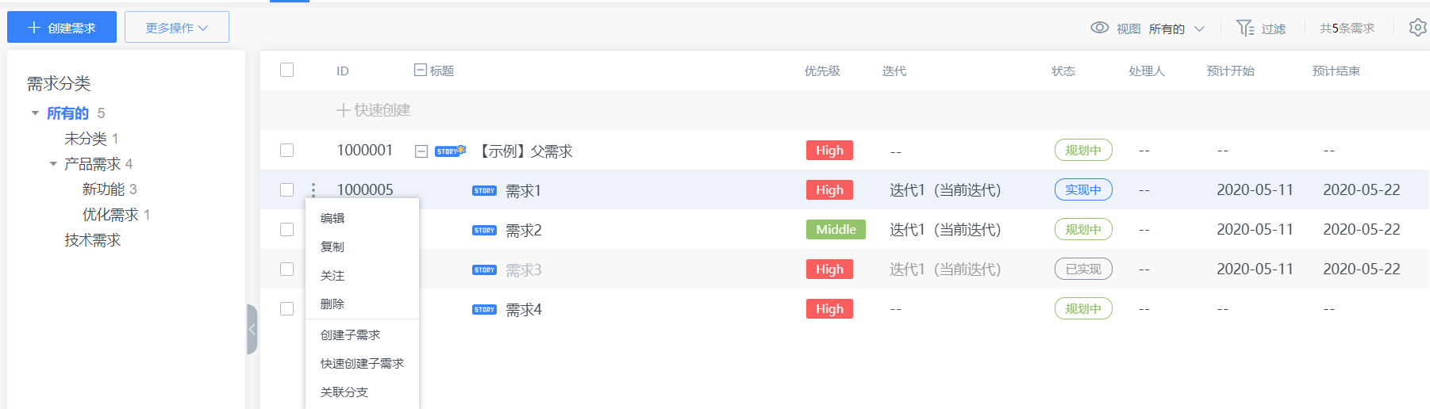Screen dimensions: 1430x409
Task: Collapse the 产品需求 tree node
Action: click(x=53, y=164)
